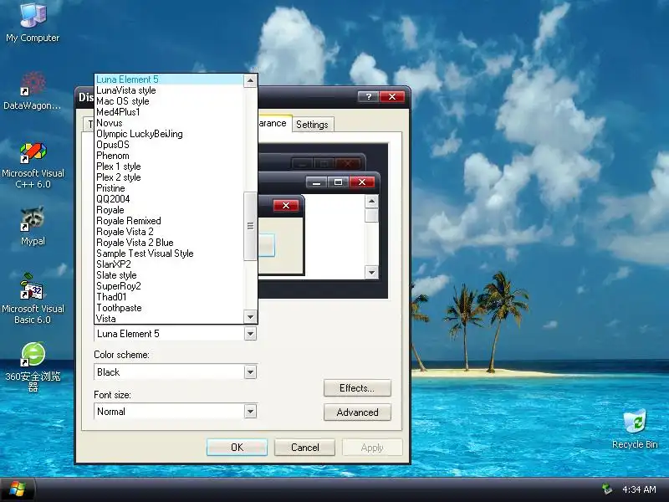Click preview window's maximize button
The width and height of the screenshot is (669, 502).
coord(339,182)
